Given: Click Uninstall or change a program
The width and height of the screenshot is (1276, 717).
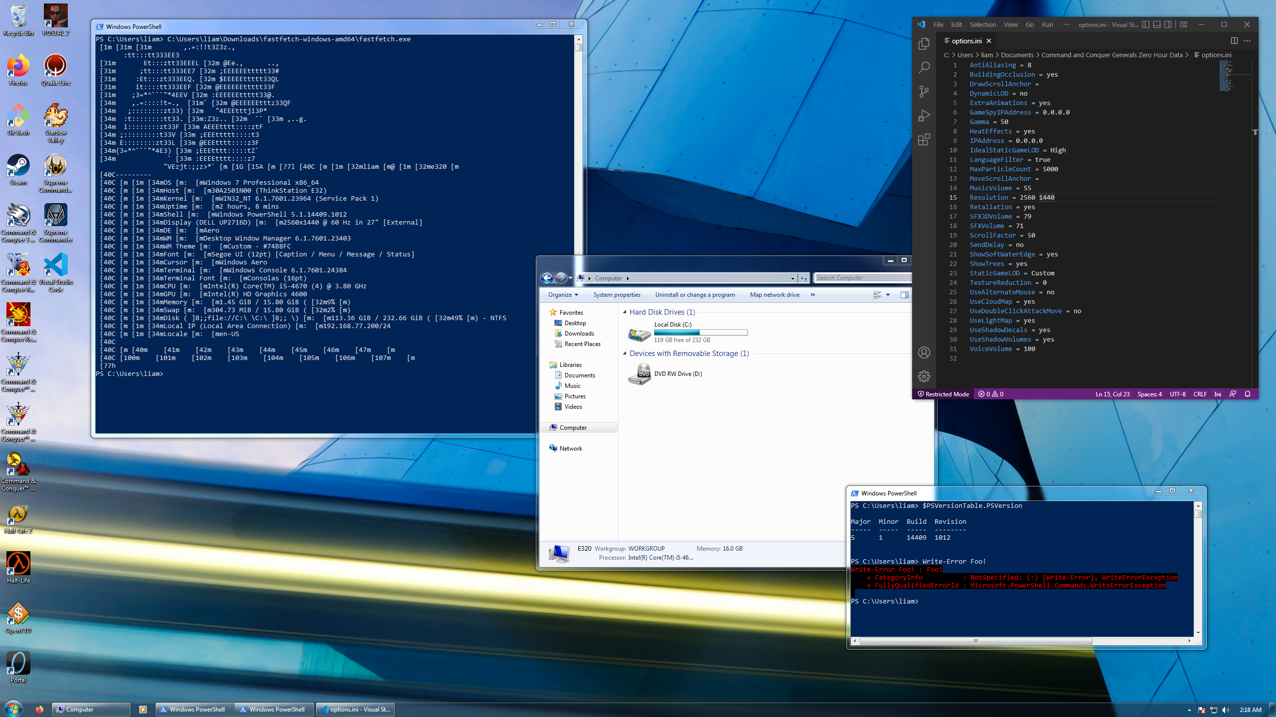Looking at the screenshot, I should [695, 295].
